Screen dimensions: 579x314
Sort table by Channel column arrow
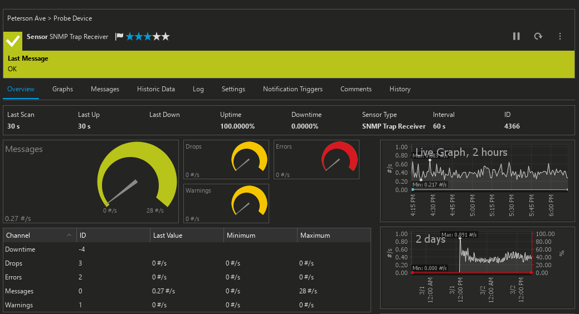pyautogui.click(x=69, y=235)
